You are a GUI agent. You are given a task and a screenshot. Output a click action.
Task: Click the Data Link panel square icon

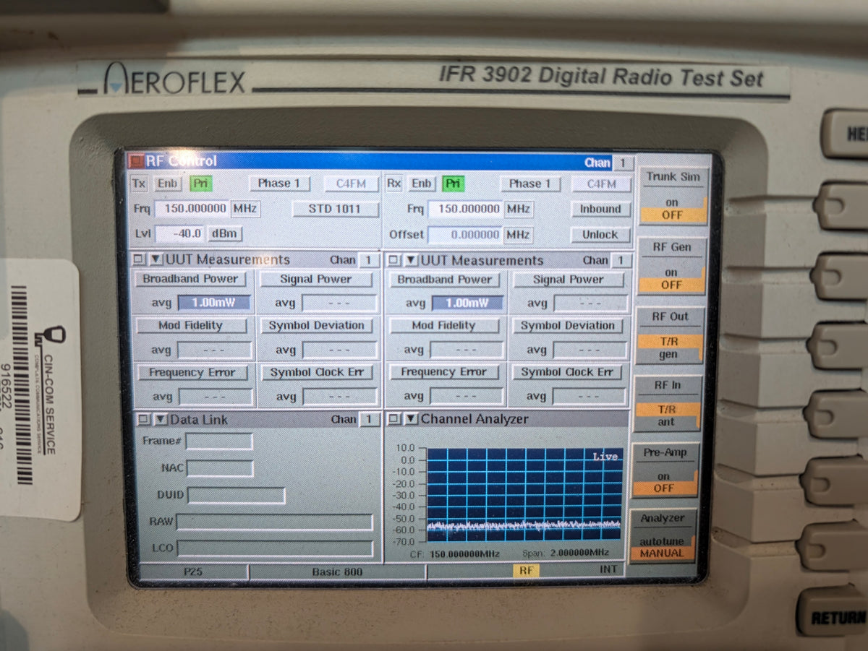(142, 419)
